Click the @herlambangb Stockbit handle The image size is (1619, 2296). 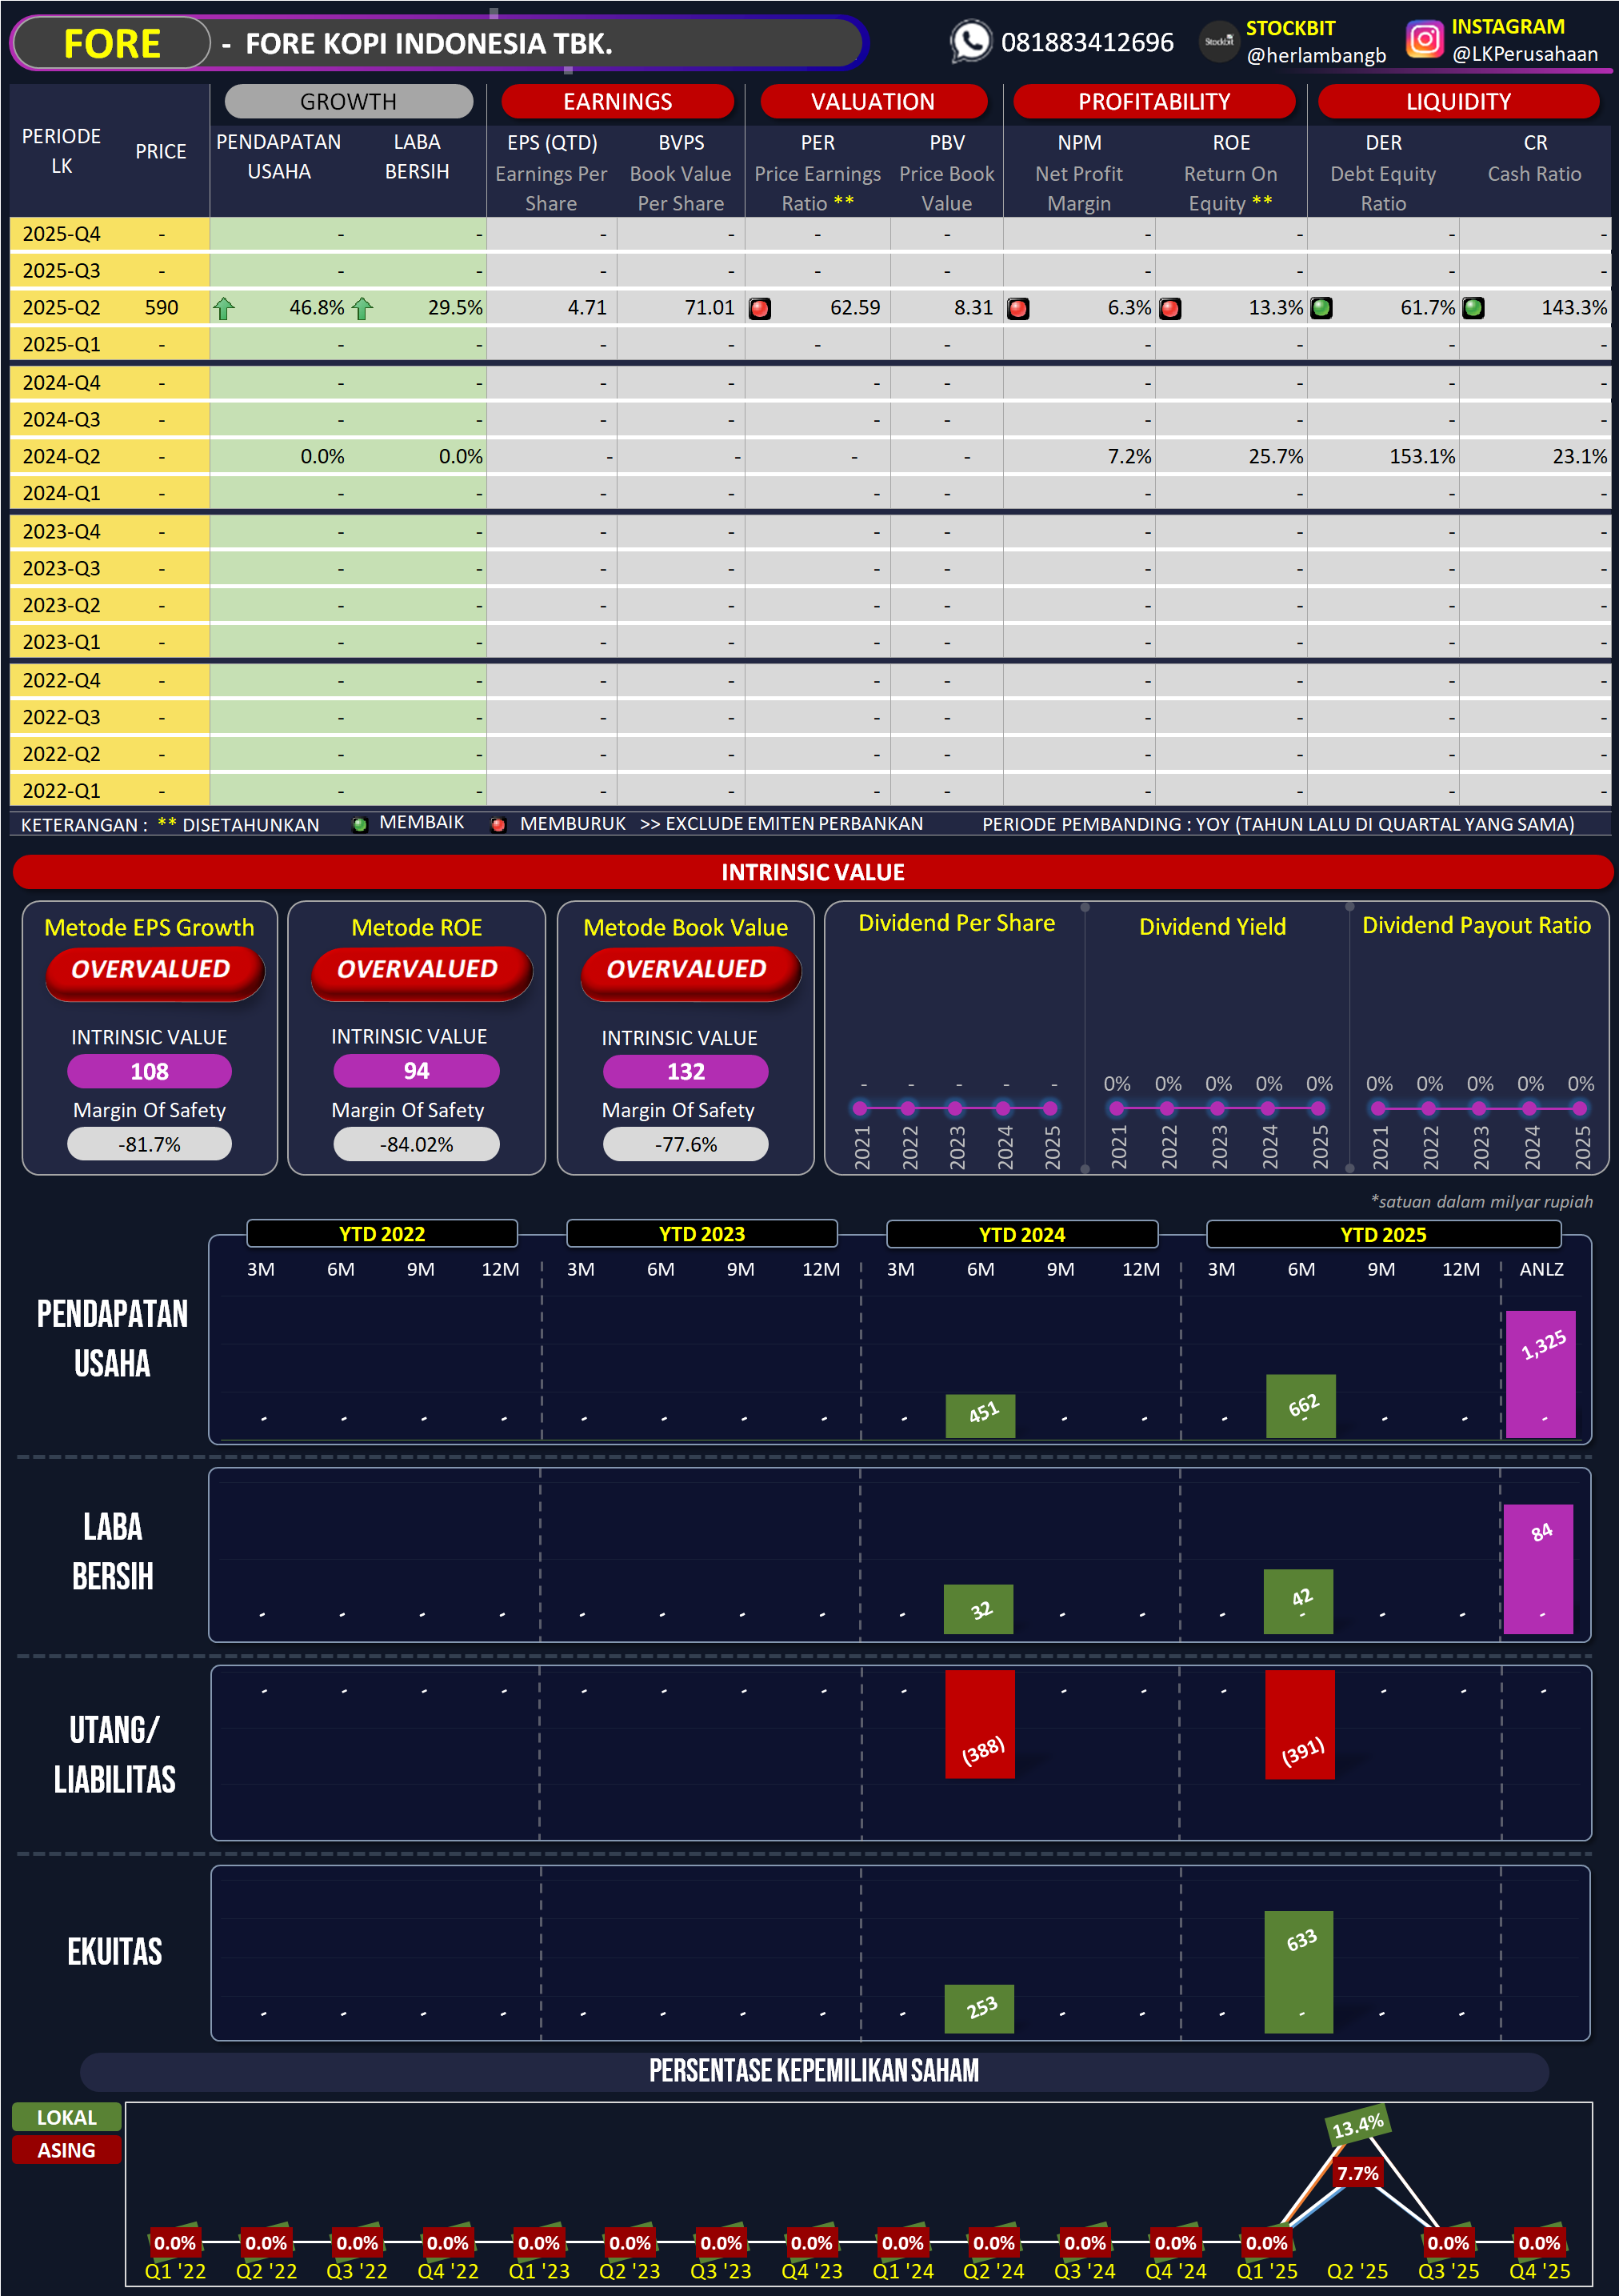(x=1316, y=55)
